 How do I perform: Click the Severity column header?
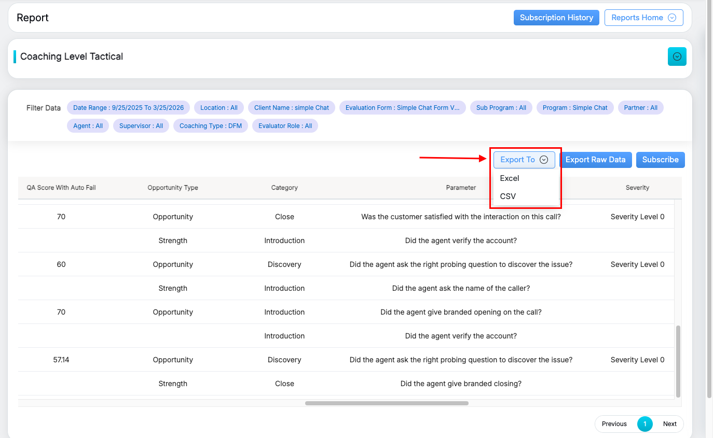click(637, 188)
